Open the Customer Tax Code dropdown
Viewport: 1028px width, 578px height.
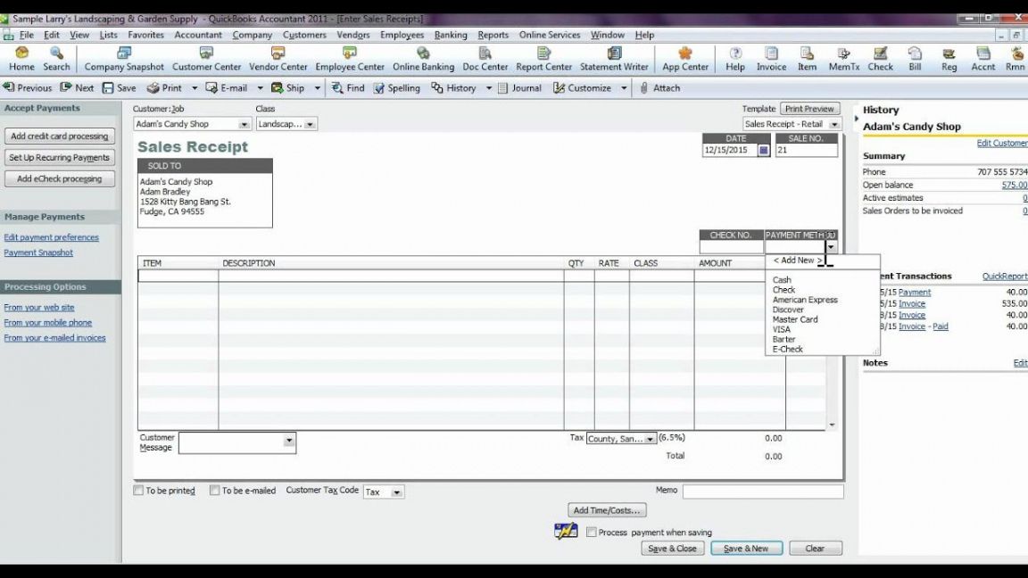click(x=396, y=492)
